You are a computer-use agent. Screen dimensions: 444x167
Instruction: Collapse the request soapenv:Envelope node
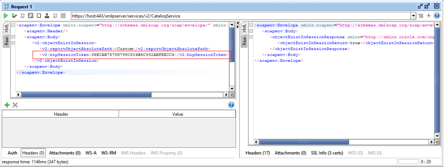pyautogui.click(x=13, y=25)
